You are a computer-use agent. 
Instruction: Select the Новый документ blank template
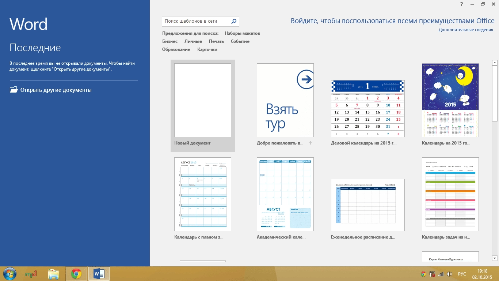[x=203, y=100]
